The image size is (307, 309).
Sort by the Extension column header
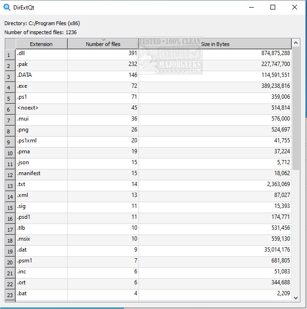click(x=41, y=44)
